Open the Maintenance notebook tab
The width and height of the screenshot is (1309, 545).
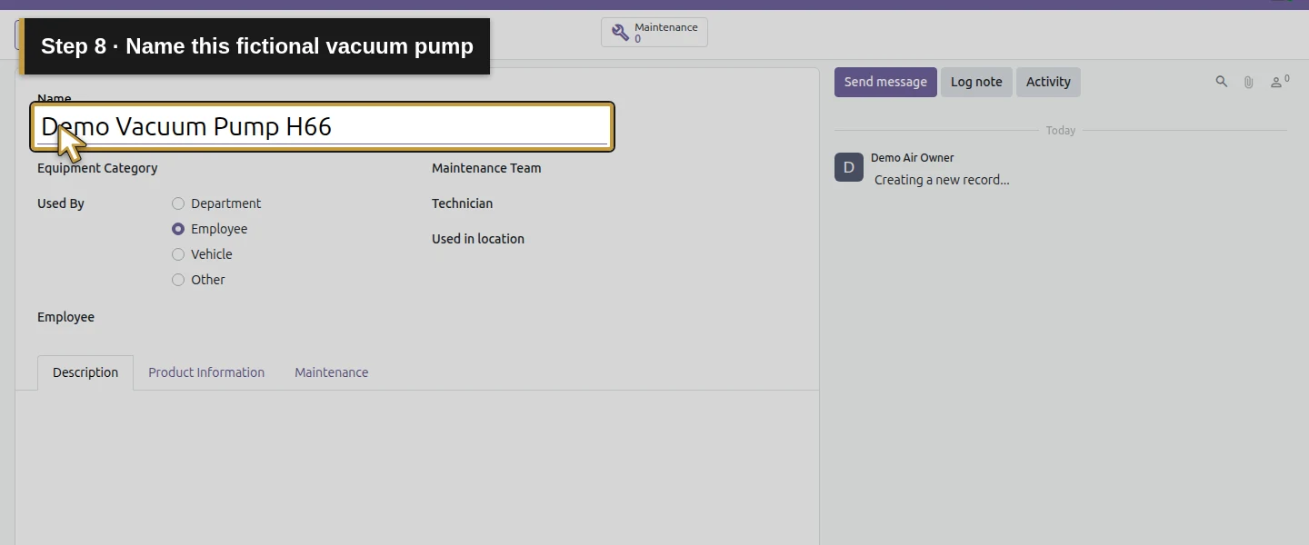coord(331,372)
